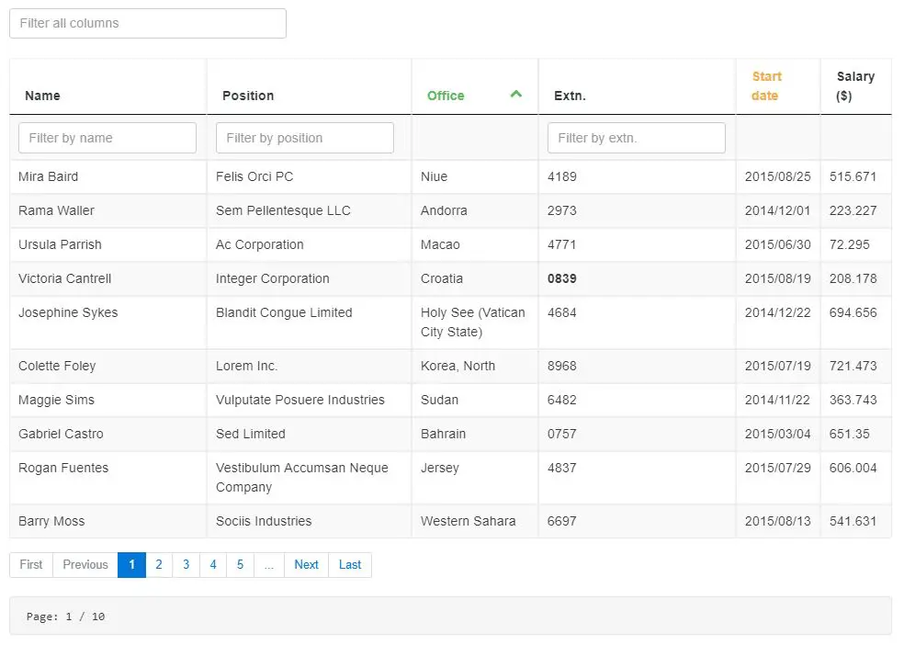Sort by the Salary ($) column header
This screenshot has width=904, height=645.
tap(855, 85)
